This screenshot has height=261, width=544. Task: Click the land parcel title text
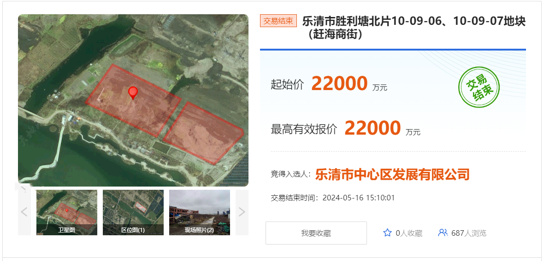414,28
